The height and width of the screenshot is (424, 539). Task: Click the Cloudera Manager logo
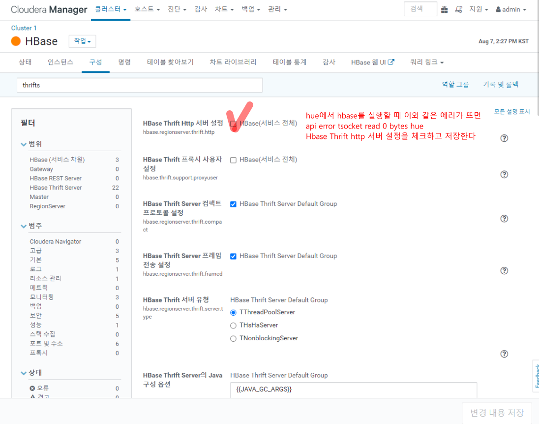point(49,10)
